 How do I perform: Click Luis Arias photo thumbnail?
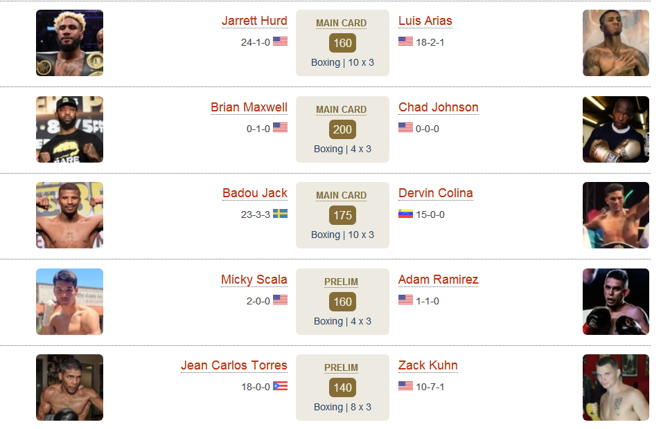(615, 43)
